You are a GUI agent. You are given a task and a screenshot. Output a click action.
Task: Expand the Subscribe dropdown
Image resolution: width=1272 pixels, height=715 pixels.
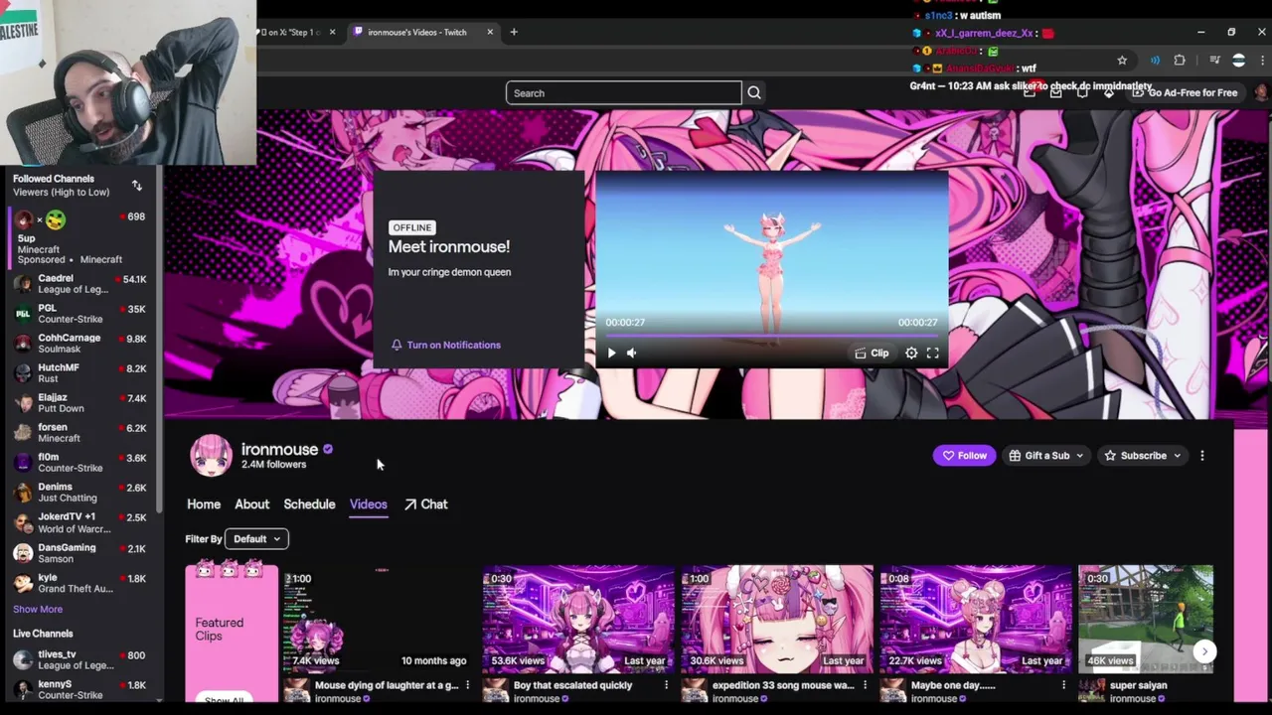pyautogui.click(x=1143, y=456)
